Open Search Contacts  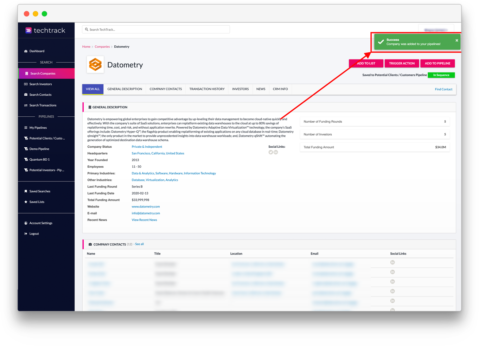(39, 95)
